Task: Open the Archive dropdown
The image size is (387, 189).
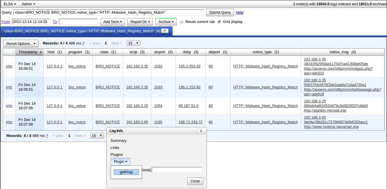Action: pos(166,22)
